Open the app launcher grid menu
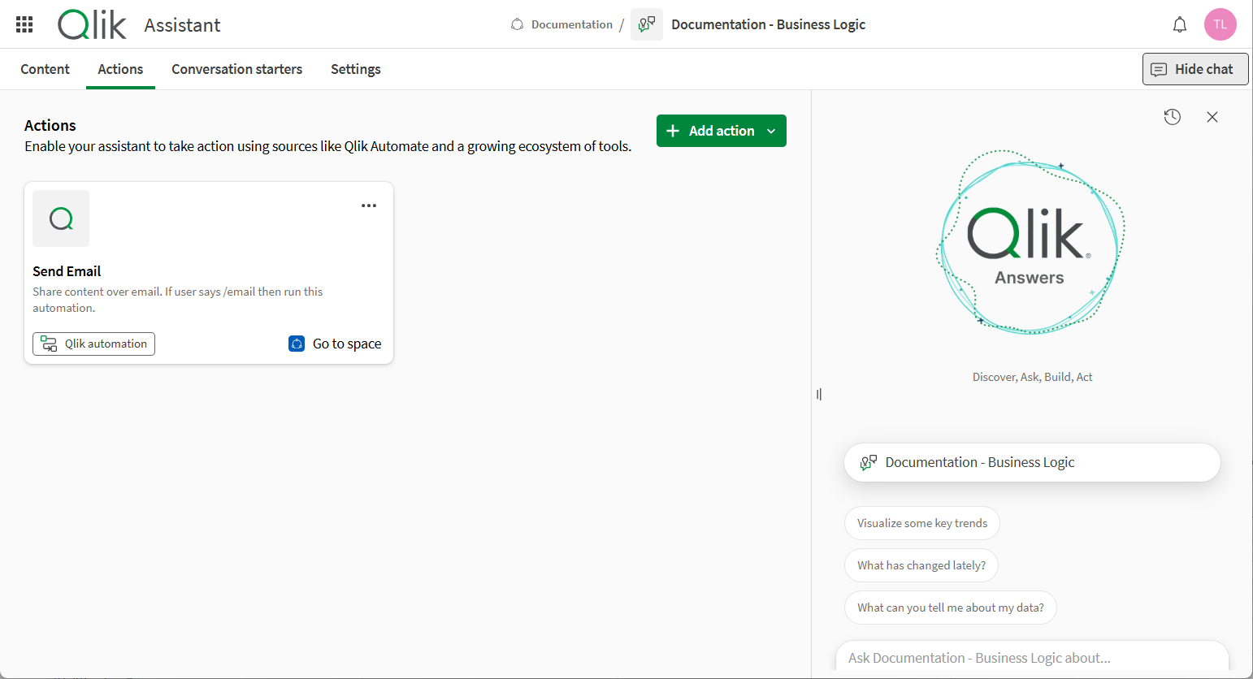 (24, 24)
